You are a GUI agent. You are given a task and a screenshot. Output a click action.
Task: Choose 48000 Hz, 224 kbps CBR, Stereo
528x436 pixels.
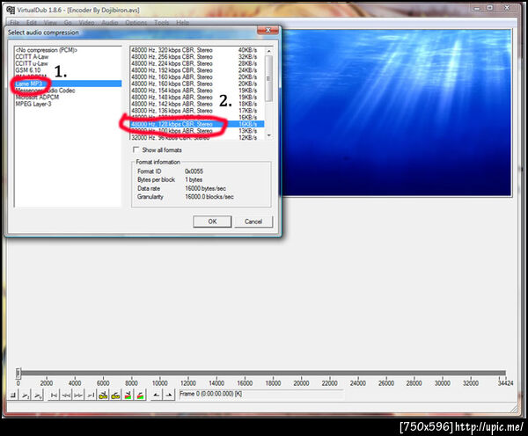point(197,63)
